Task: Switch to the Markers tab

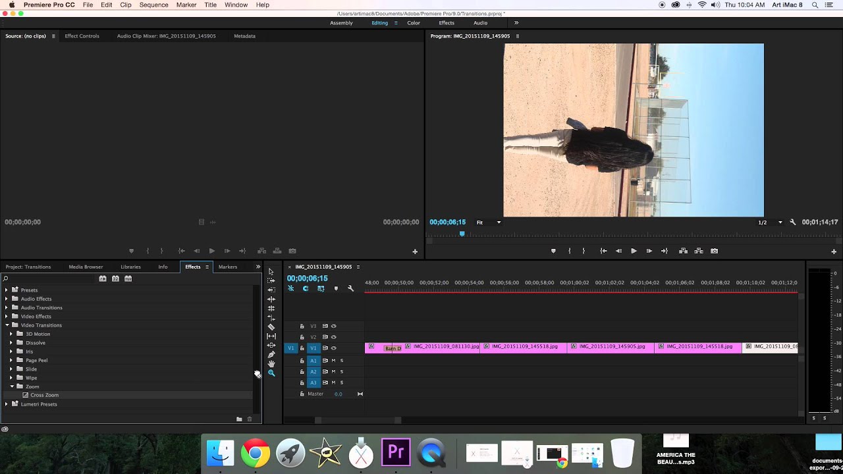Action: click(x=228, y=267)
